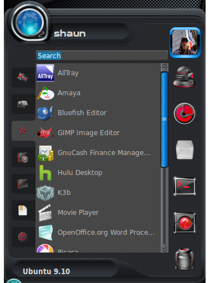Click the OpenOffice.org Word Proce... label
210x283 pixels.
[106, 233]
